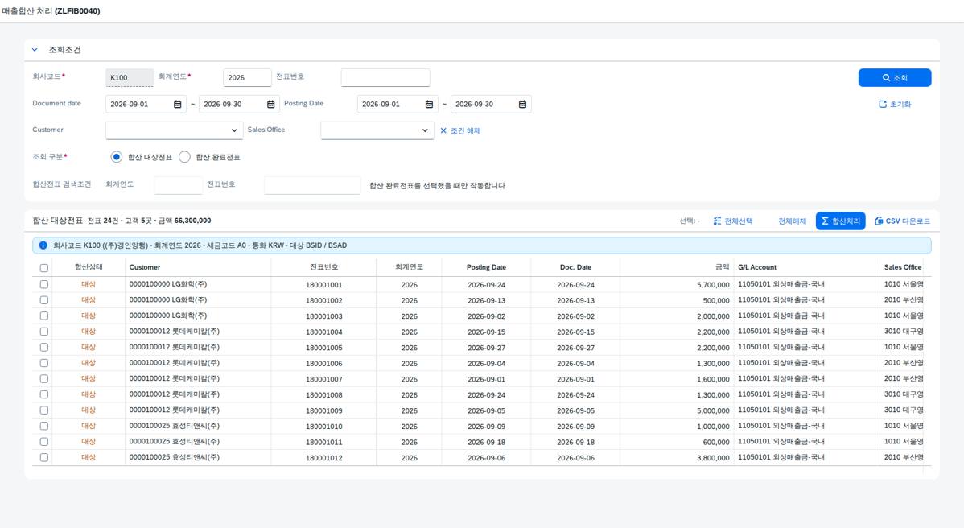
Task: Click the Posting Date column header
Action: pyautogui.click(x=486, y=267)
